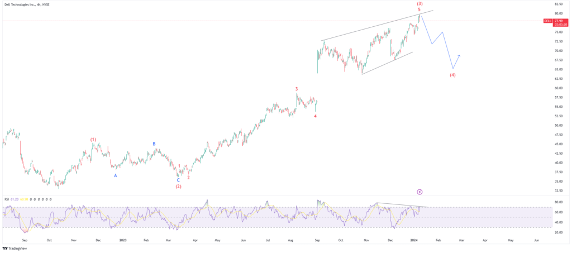This screenshot has height=253, width=572.
Task: Select the red (1) wave label
Action: coord(93,140)
